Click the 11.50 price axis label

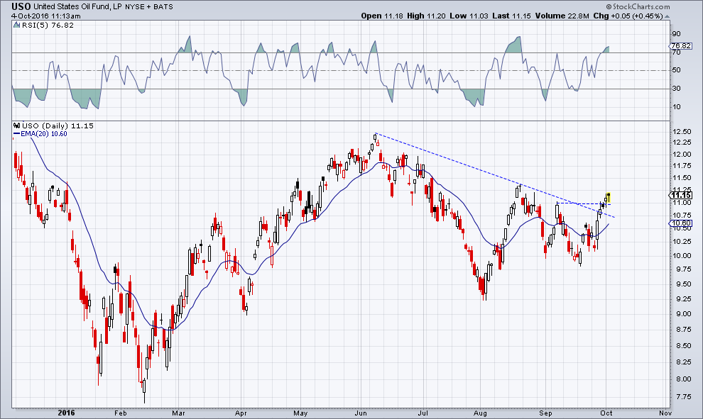682,178
